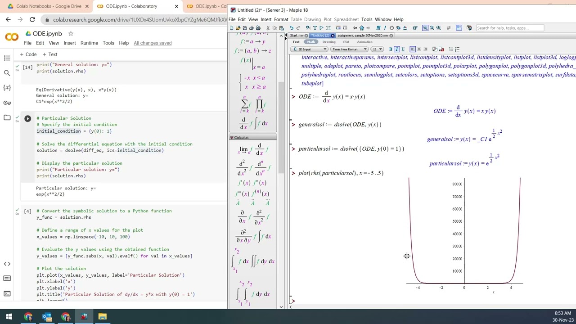This screenshot has height=324, width=576.
Task: Open Colab Runtime menu
Action: [89, 43]
